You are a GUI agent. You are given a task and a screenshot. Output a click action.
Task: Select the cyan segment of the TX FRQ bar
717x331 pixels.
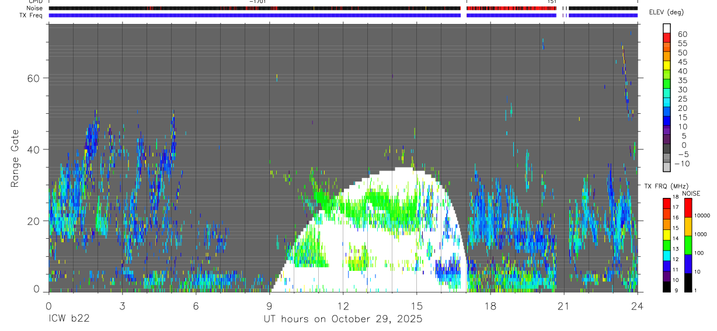(666, 256)
